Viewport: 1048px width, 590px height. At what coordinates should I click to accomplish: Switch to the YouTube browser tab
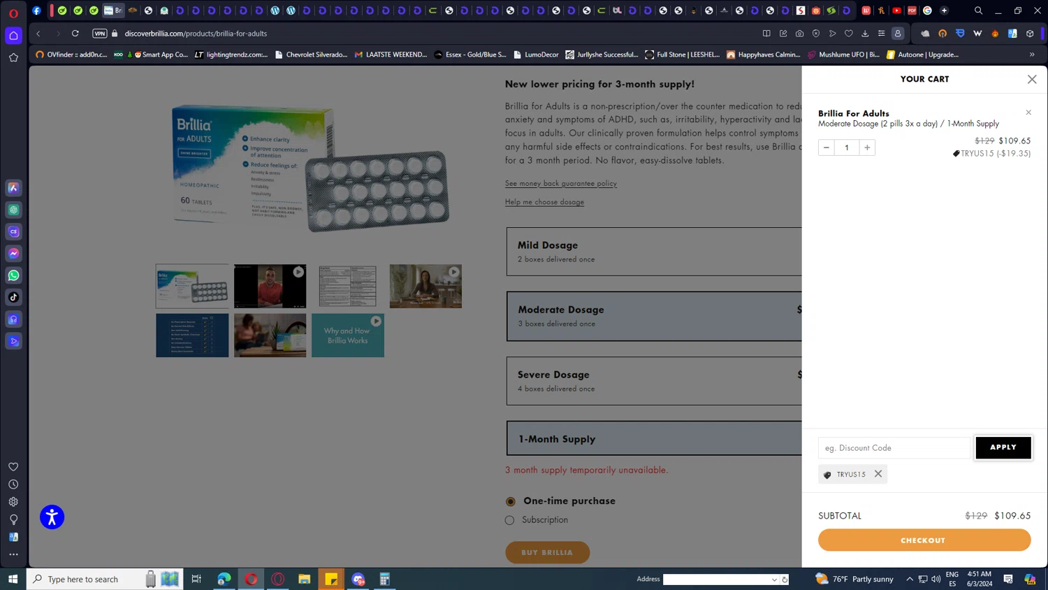click(x=896, y=10)
